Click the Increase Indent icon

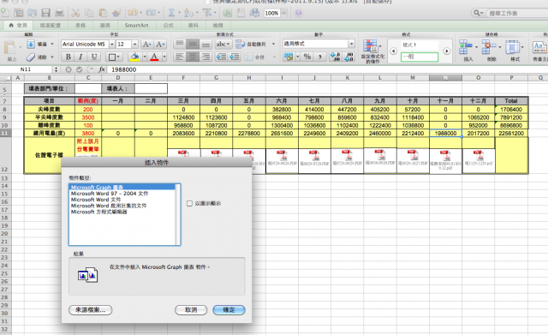(x=234, y=57)
